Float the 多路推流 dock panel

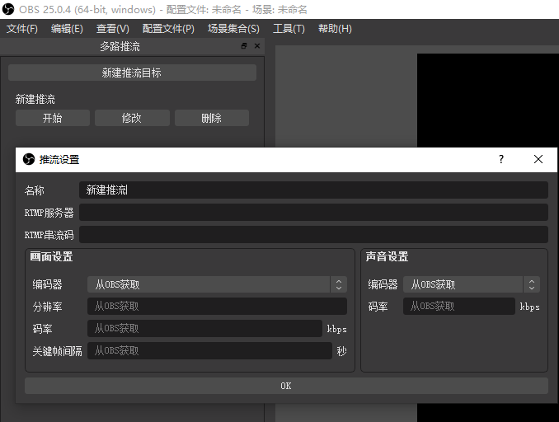click(244, 45)
